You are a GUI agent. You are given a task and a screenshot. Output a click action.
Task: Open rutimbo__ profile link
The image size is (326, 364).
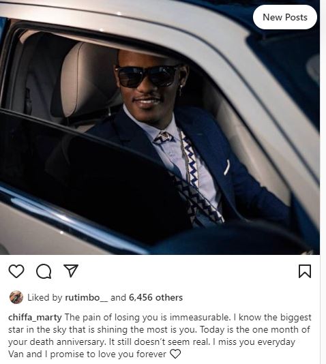click(x=87, y=297)
